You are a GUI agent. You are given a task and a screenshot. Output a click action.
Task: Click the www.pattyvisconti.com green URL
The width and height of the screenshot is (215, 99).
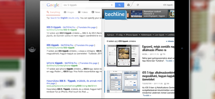click(x=72, y=86)
